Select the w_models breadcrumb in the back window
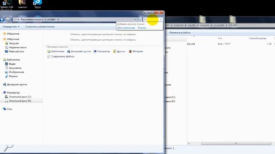The width and height of the screenshot is (275, 154). tap(219, 25)
